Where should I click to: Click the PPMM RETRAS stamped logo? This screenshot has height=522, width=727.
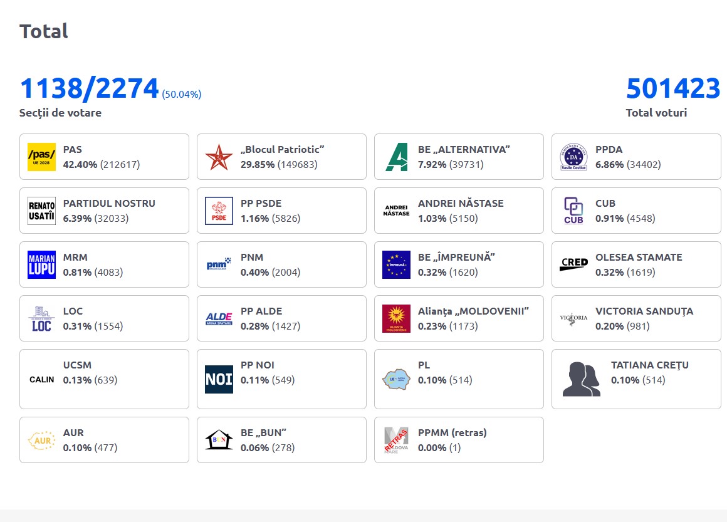tap(397, 440)
